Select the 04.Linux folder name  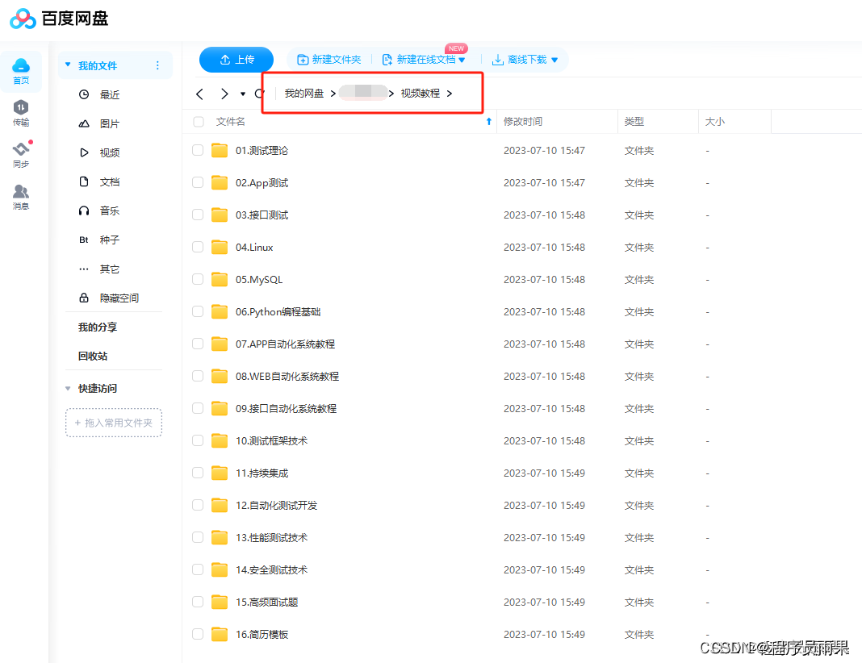point(254,247)
